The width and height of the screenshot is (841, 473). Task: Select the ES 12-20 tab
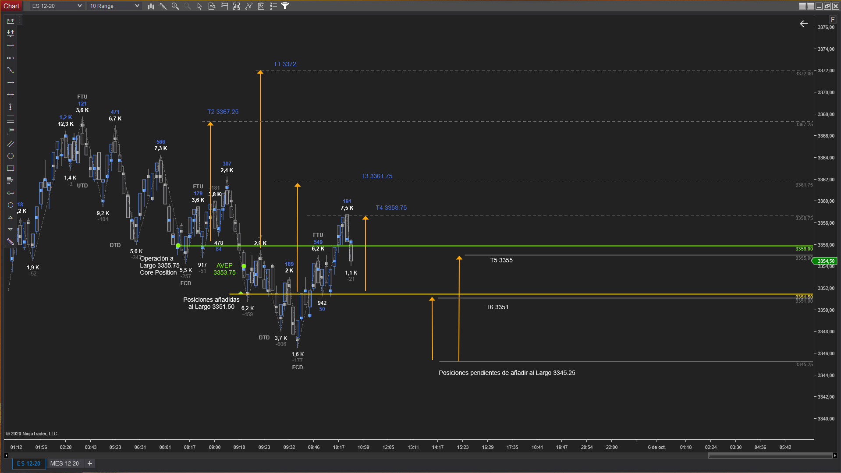point(28,463)
